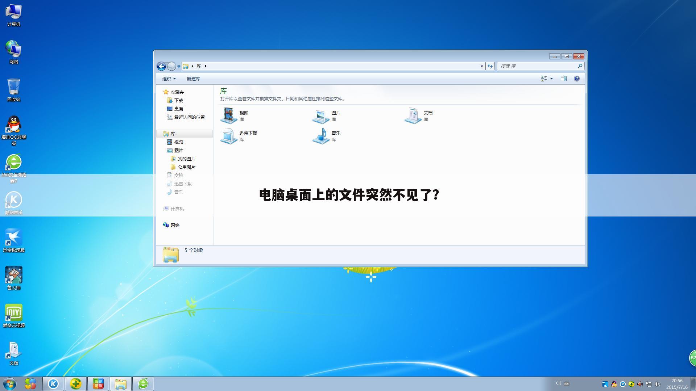Select 收藏夹 in navigation pane
The height and width of the screenshot is (391, 696).
pos(174,92)
